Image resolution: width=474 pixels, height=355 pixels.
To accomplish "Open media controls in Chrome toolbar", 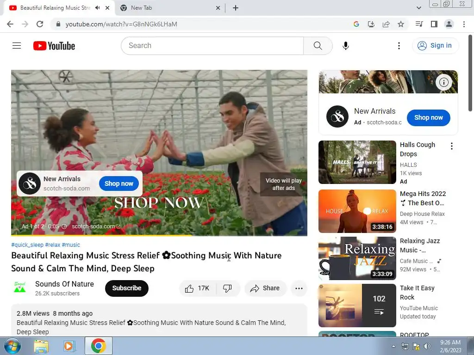I will (419, 24).
